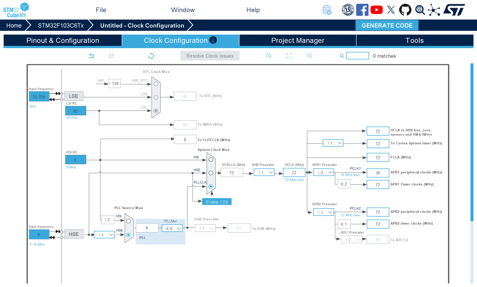The image size is (477, 287).
Task: Switch to Tools tab
Action: (415, 40)
